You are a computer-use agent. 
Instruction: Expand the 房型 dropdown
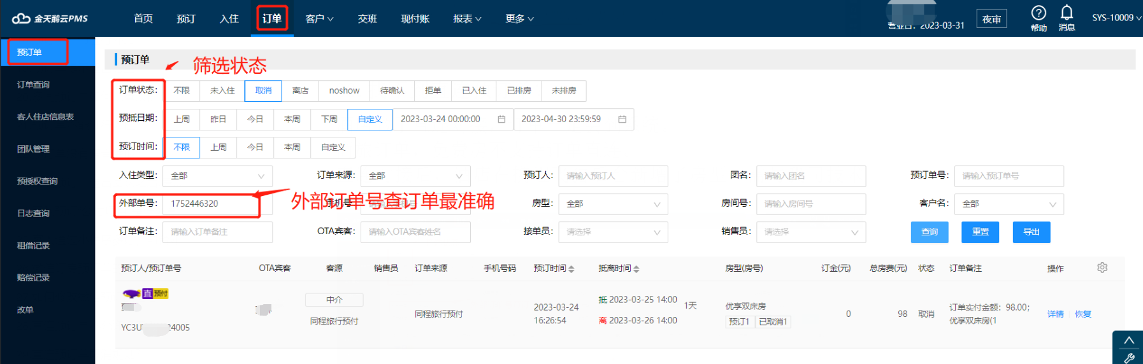click(613, 204)
